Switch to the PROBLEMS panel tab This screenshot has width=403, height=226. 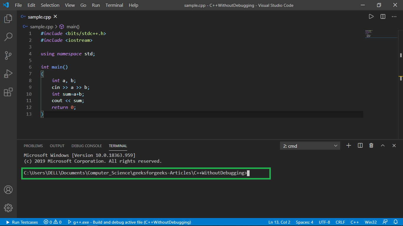point(33,146)
